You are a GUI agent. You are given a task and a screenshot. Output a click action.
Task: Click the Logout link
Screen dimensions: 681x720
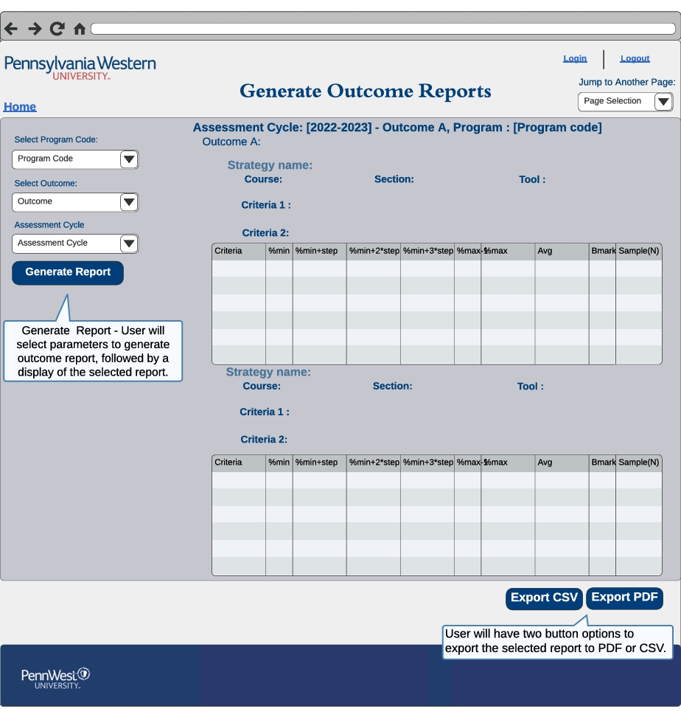click(635, 58)
